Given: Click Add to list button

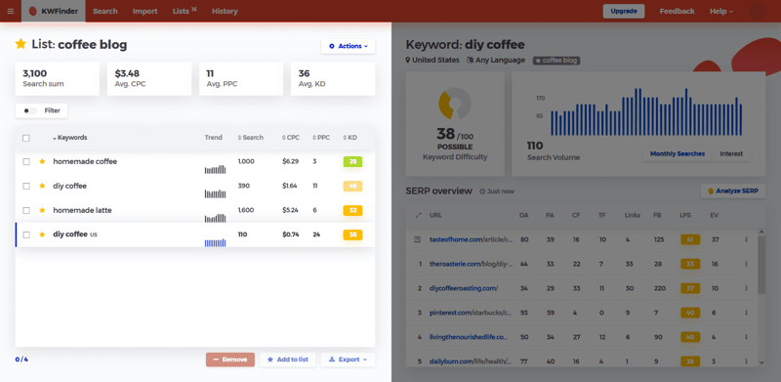Looking at the screenshot, I should point(287,360).
